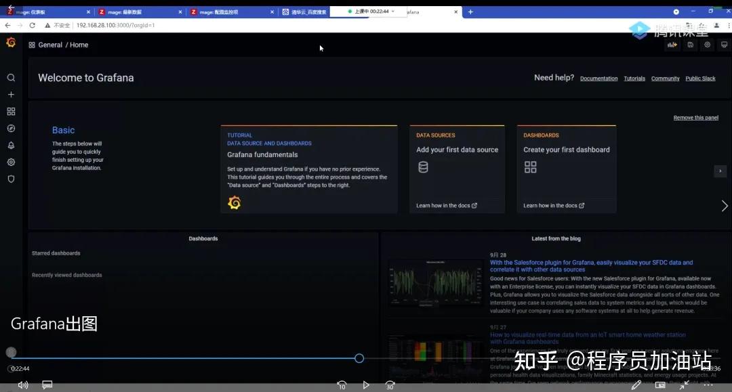
Task: Toggle the danmaku comments icon
Action: (x=47, y=385)
